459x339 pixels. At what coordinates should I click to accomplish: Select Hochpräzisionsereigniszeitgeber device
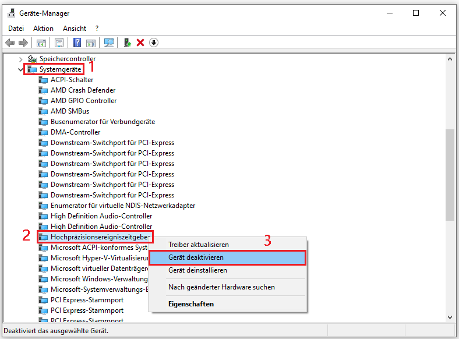point(100,237)
